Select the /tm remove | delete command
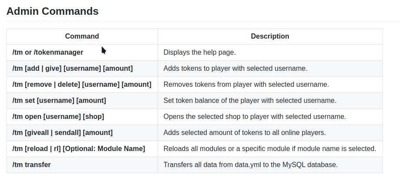Image resolution: width=400 pixels, height=184 pixels. [x=82, y=85]
